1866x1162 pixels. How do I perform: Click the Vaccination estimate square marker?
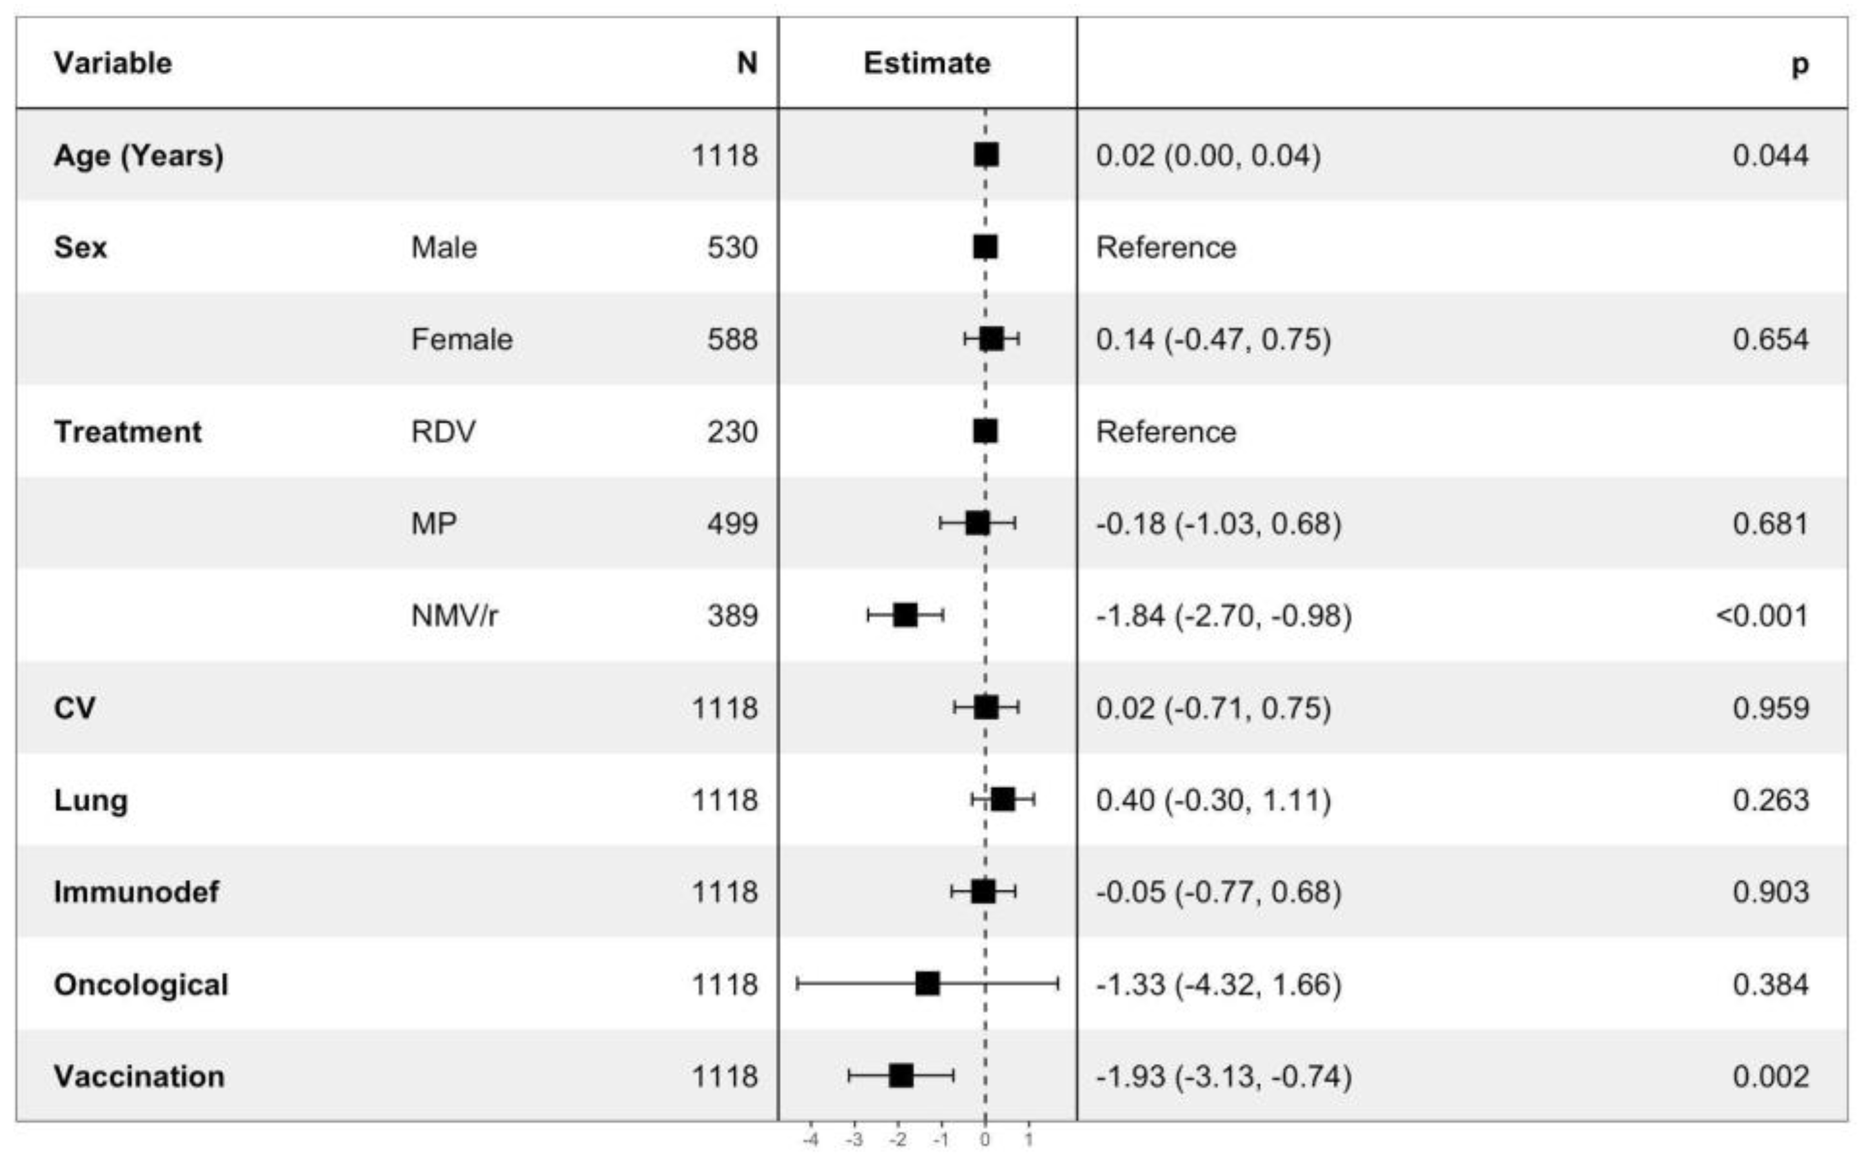pyautogui.click(x=901, y=1076)
